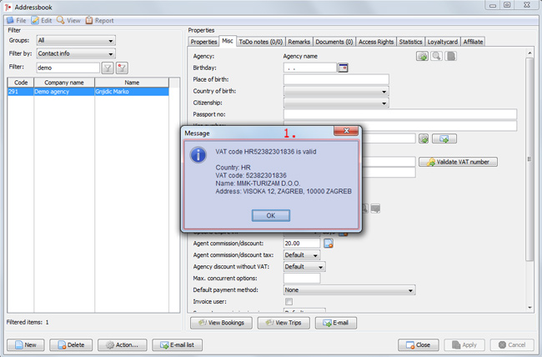
Task: Switch to the Documents (0) tab
Action: pos(334,42)
